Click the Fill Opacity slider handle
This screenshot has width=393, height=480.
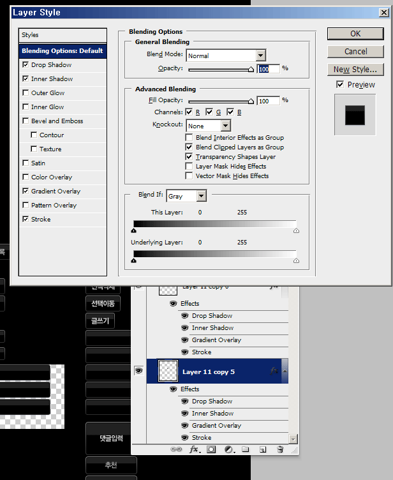point(251,101)
